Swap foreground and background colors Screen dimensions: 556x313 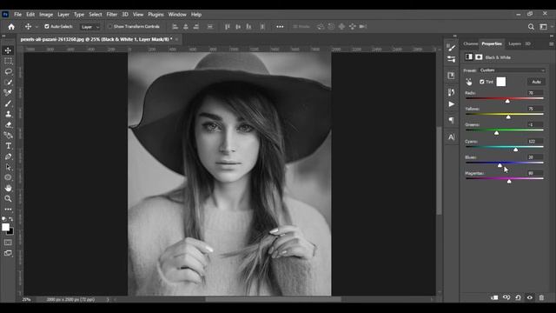click(x=11, y=219)
